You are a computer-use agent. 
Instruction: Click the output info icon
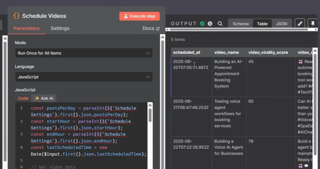[x=210, y=24]
